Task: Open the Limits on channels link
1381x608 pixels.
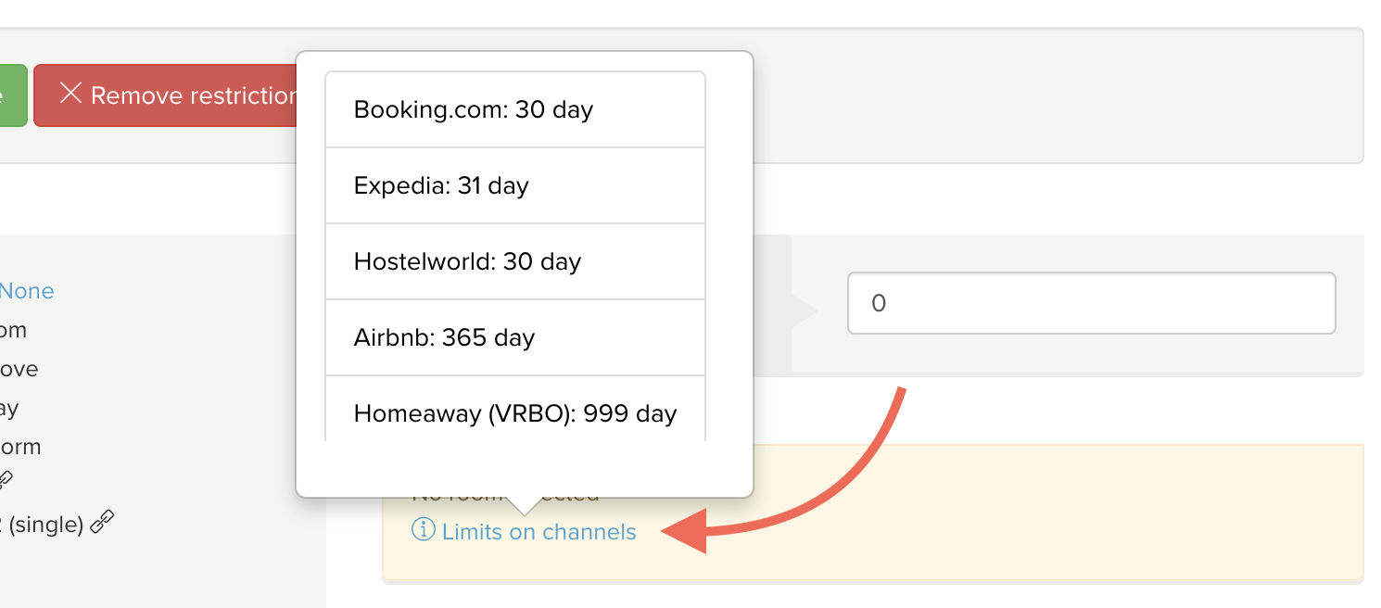Action: pyautogui.click(x=538, y=532)
